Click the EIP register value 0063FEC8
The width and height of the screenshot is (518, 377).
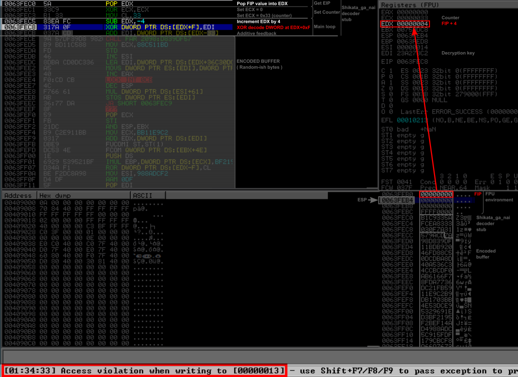[412, 62]
